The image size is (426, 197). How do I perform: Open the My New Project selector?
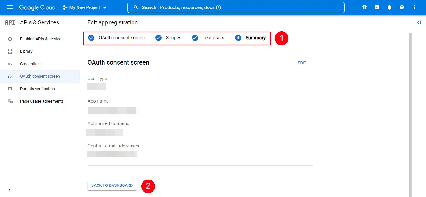click(85, 7)
